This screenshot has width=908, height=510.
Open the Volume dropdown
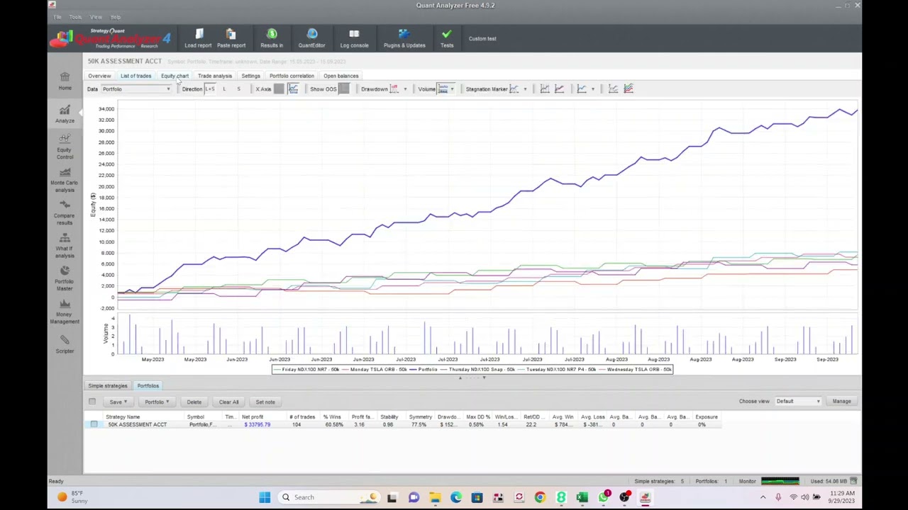click(452, 89)
